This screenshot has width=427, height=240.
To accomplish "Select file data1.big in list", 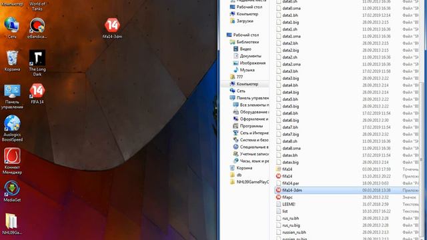I will tap(347, 22).
